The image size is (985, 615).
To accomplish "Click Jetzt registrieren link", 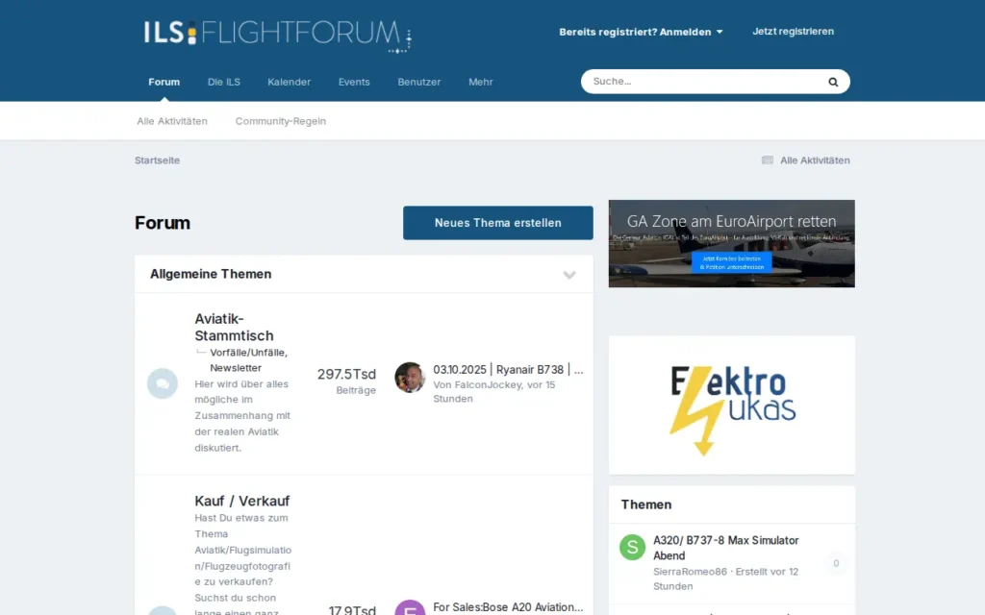I will coord(793,32).
